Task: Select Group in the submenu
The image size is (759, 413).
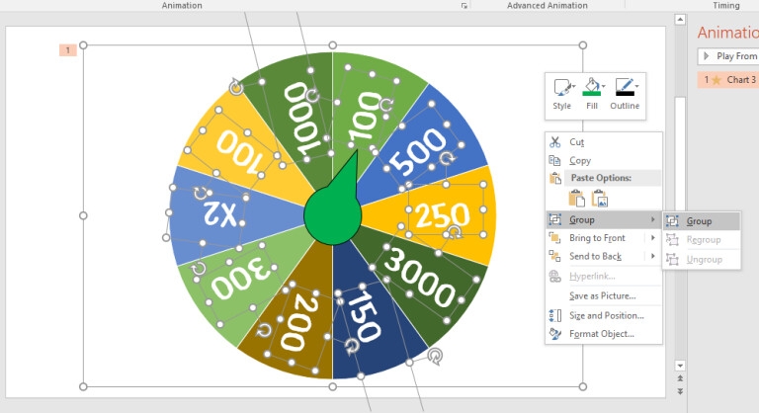Action: (x=702, y=221)
